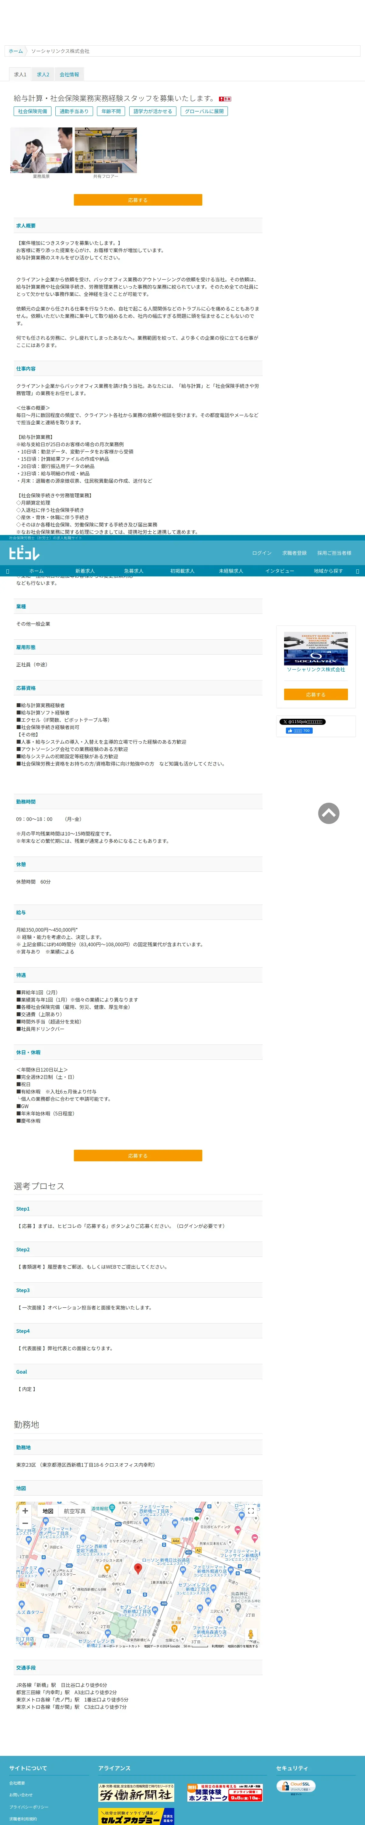The image size is (365, 1825).
Task: Click the 応募する button in the sidebar
Action: tap(316, 694)
